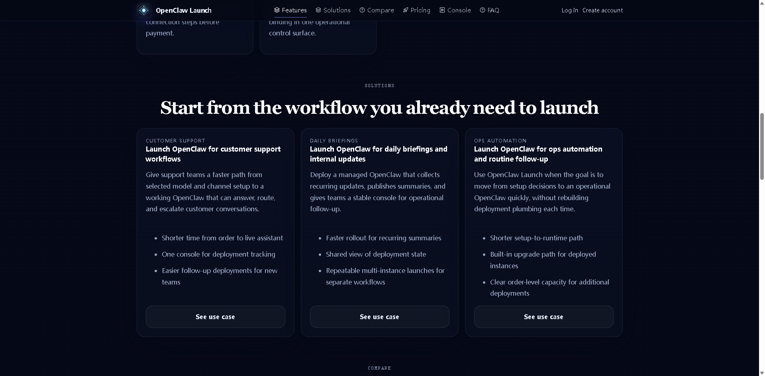Go to the Console page
Image resolution: width=765 pixels, height=376 pixels.
tap(459, 10)
